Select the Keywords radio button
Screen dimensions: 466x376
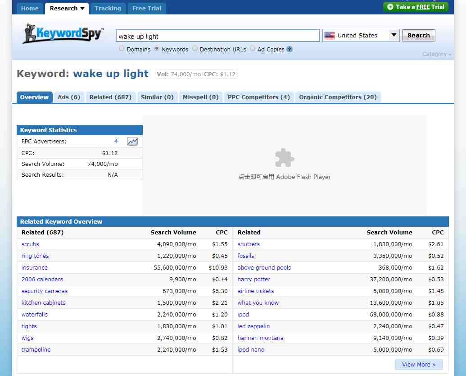coord(157,49)
